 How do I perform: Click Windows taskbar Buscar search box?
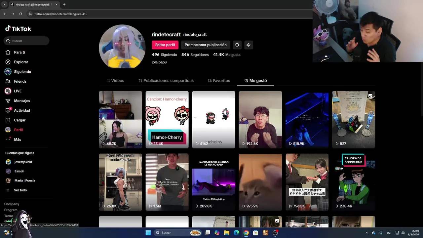coord(178,233)
